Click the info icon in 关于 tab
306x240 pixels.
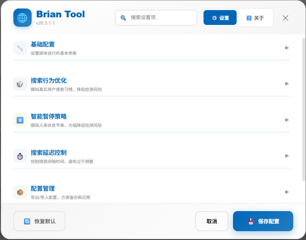coord(249,18)
